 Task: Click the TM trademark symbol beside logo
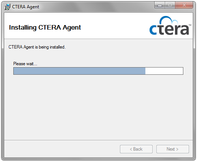[x=190, y=25]
